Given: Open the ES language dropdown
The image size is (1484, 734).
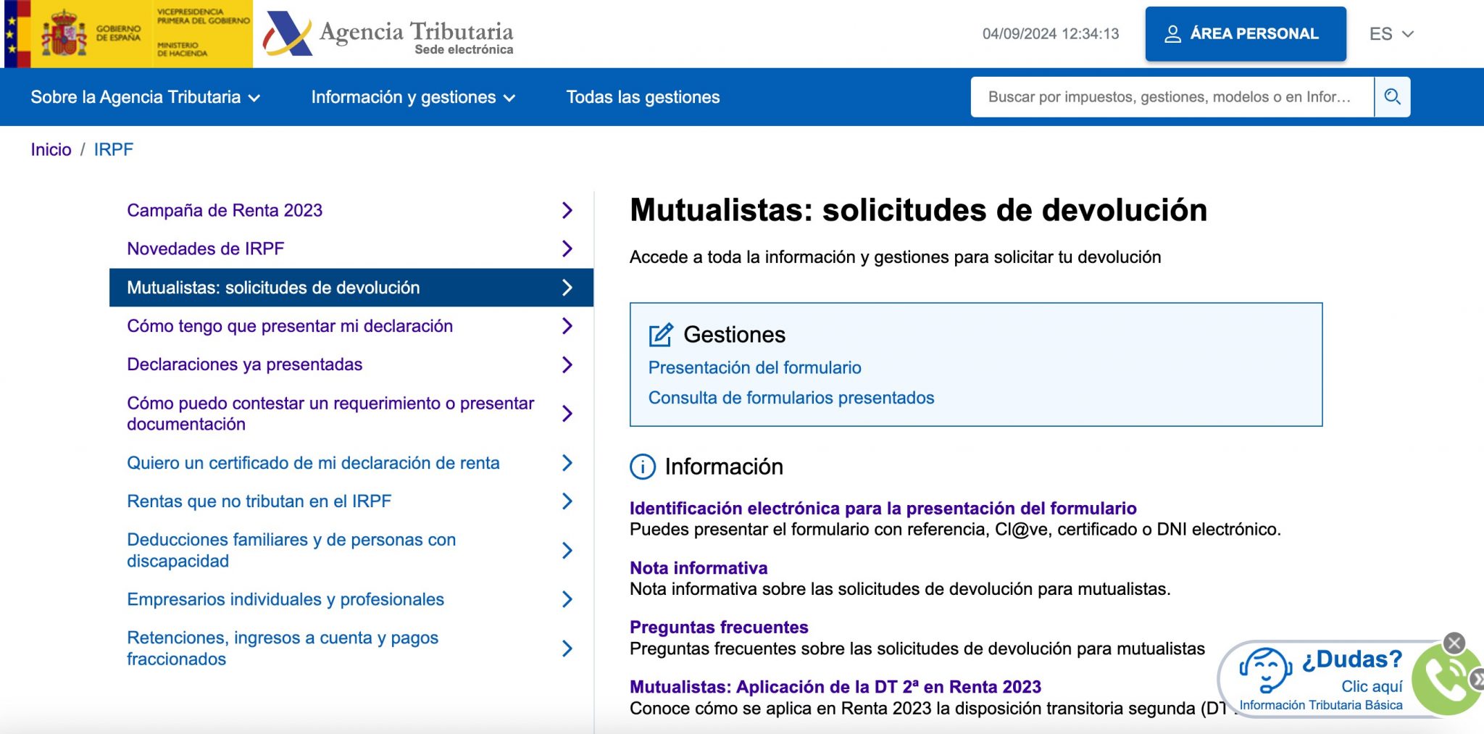Looking at the screenshot, I should click(1391, 34).
